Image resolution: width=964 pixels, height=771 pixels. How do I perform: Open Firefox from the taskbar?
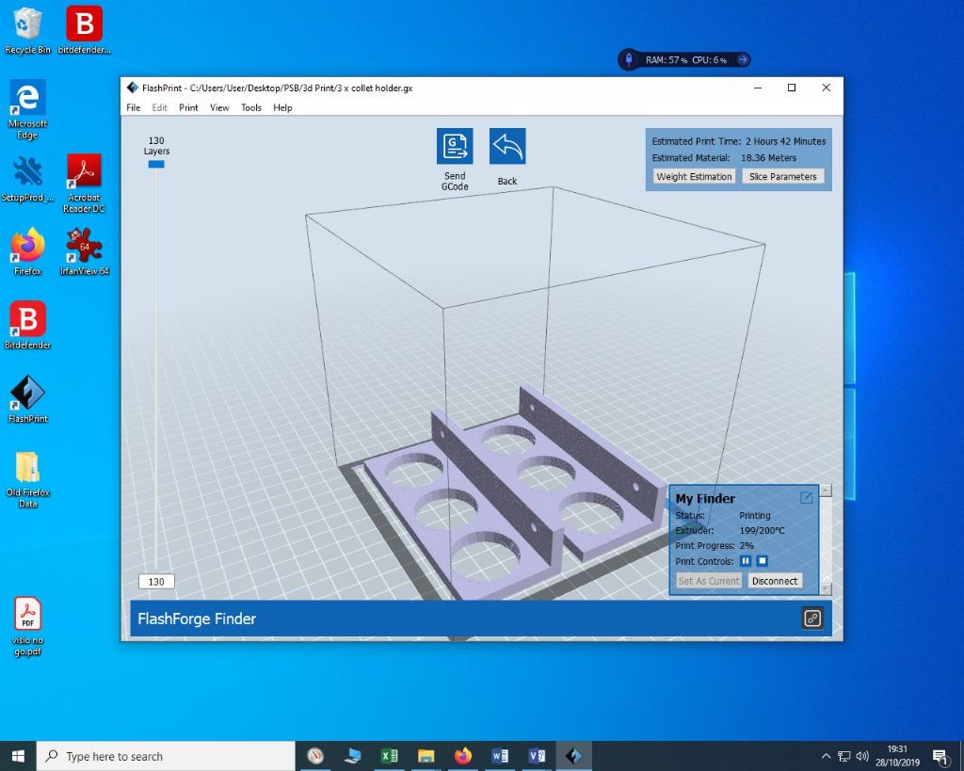463,756
